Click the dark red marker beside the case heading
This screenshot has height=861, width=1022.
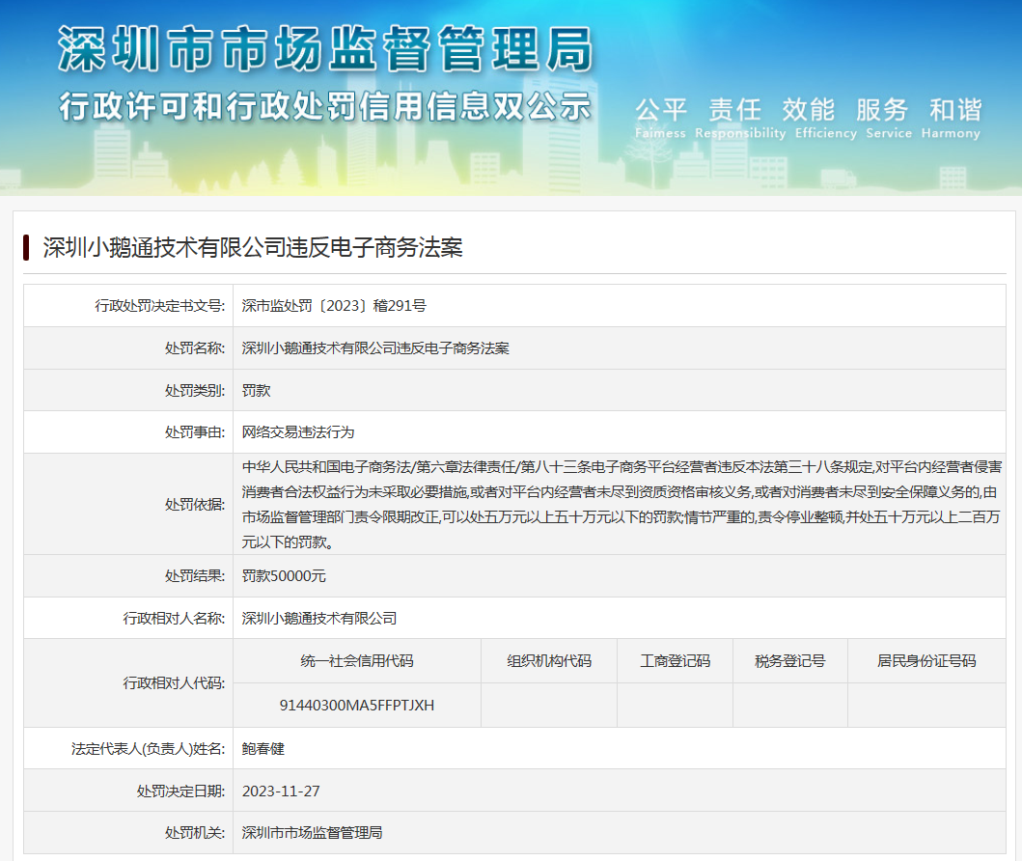pos(26,248)
